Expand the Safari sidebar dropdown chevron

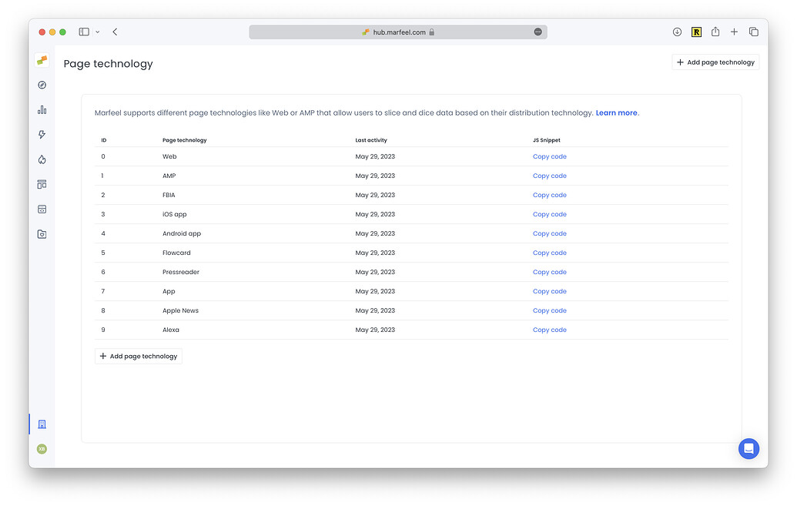97,32
